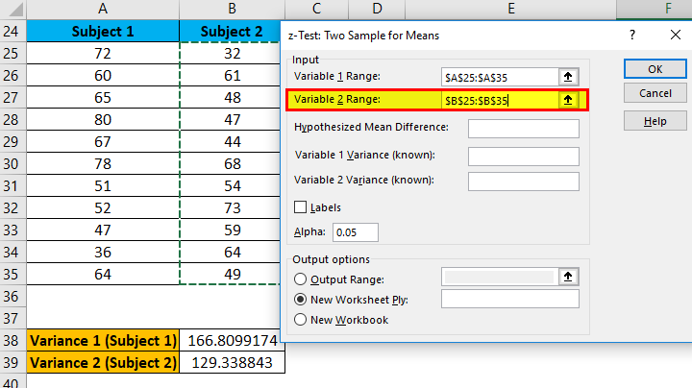Focus the Variable 1 Range input field
The width and height of the screenshot is (692, 388).
(x=500, y=77)
